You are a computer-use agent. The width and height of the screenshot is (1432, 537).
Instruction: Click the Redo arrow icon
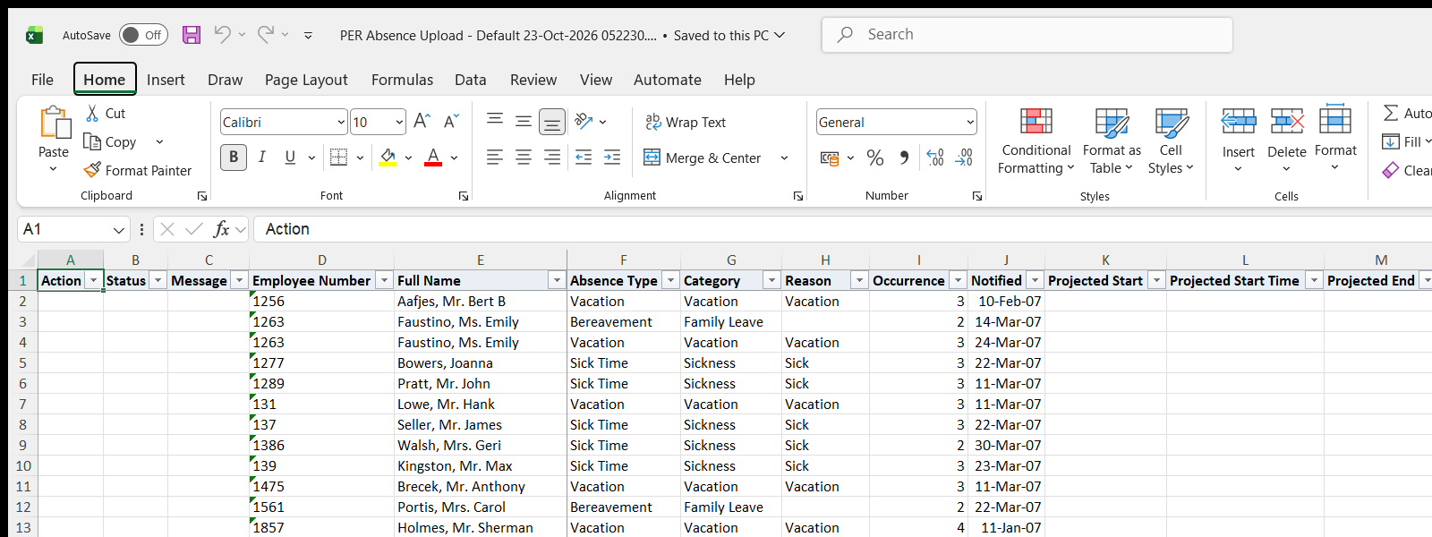point(266,34)
